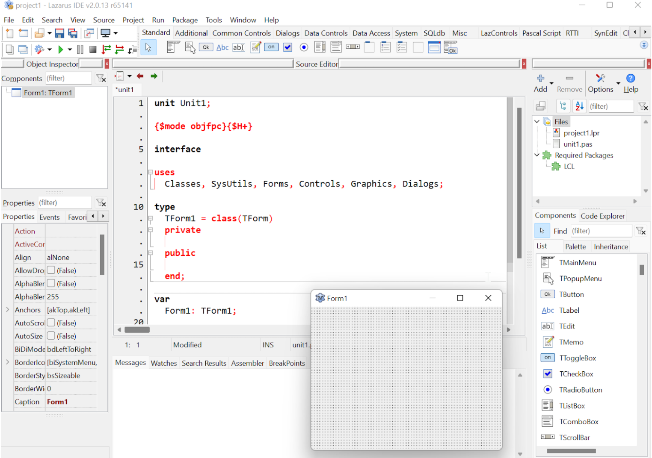
Task: Select the TLabel component
Action: click(569, 310)
